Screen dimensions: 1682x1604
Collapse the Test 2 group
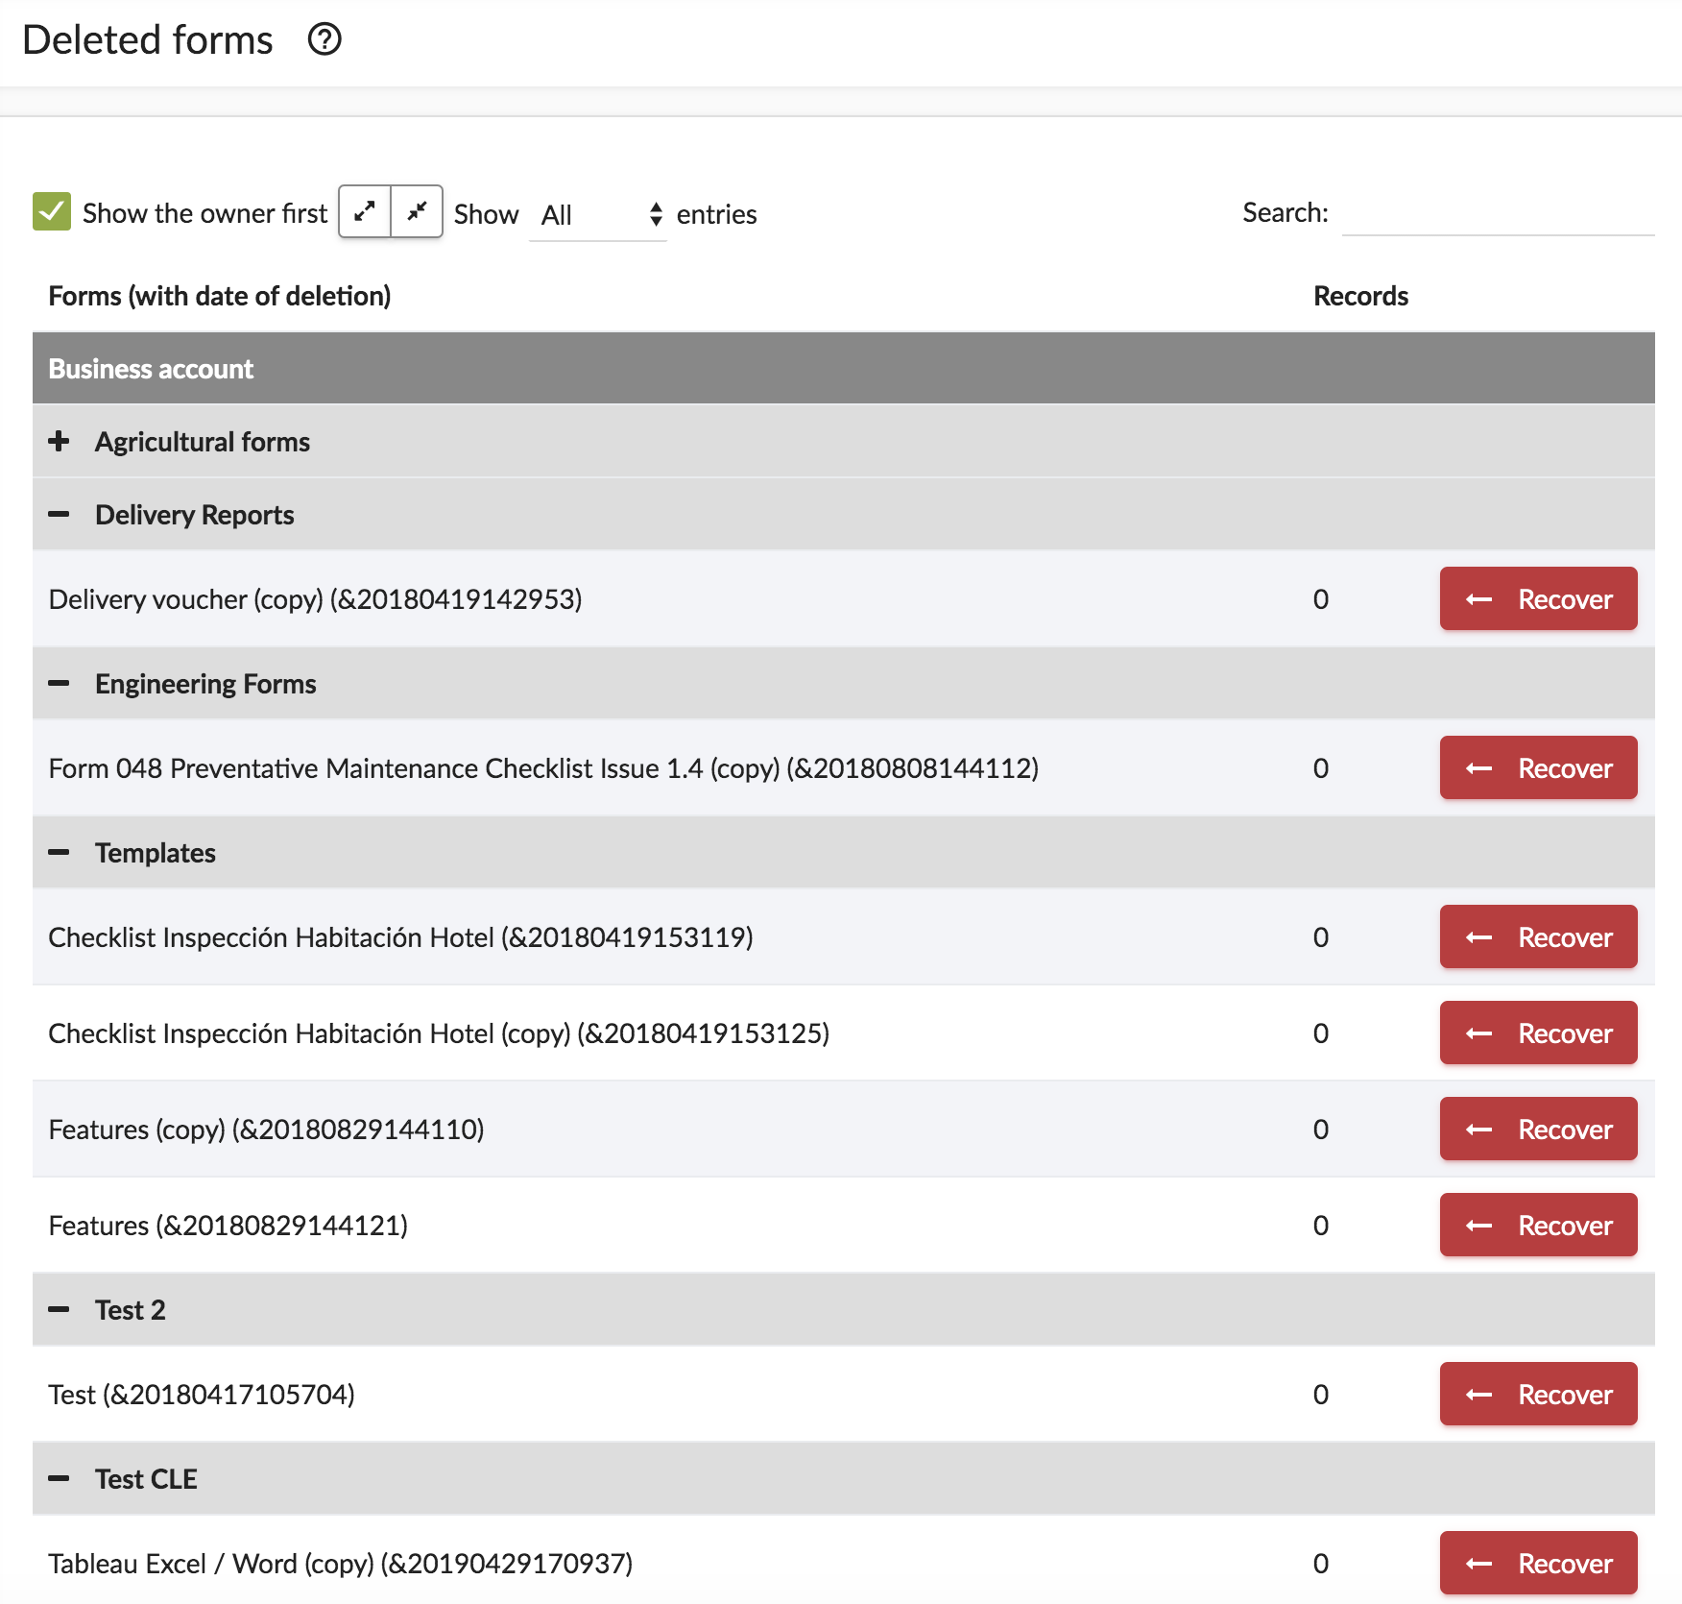pyautogui.click(x=59, y=1309)
